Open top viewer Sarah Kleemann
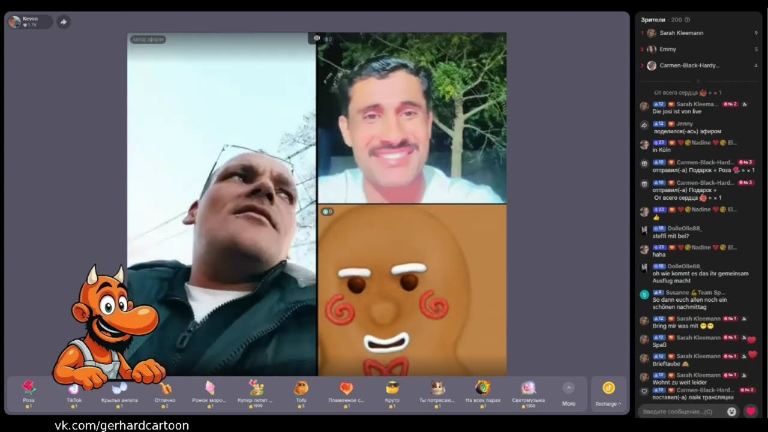This screenshot has height=432, width=768. tap(700, 33)
